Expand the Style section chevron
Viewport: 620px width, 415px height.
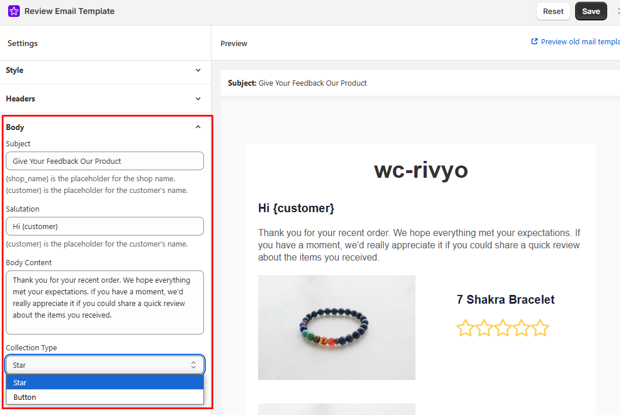point(198,71)
